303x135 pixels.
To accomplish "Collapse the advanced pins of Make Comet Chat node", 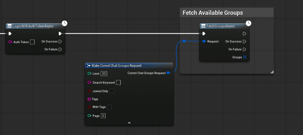I will [129, 123].
